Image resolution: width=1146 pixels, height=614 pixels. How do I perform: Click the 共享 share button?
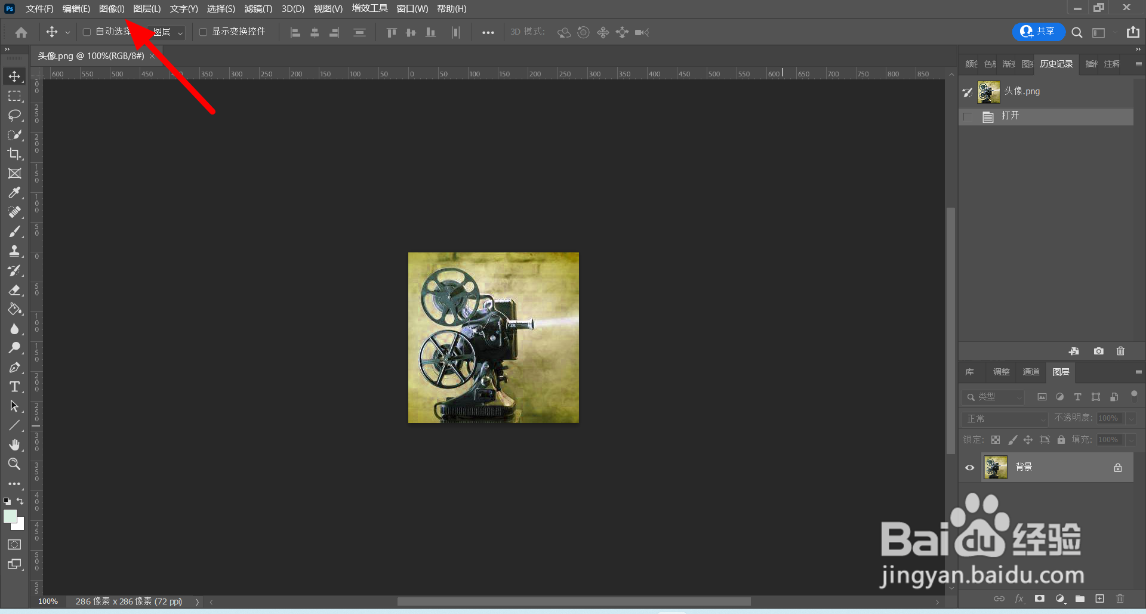pos(1039,32)
